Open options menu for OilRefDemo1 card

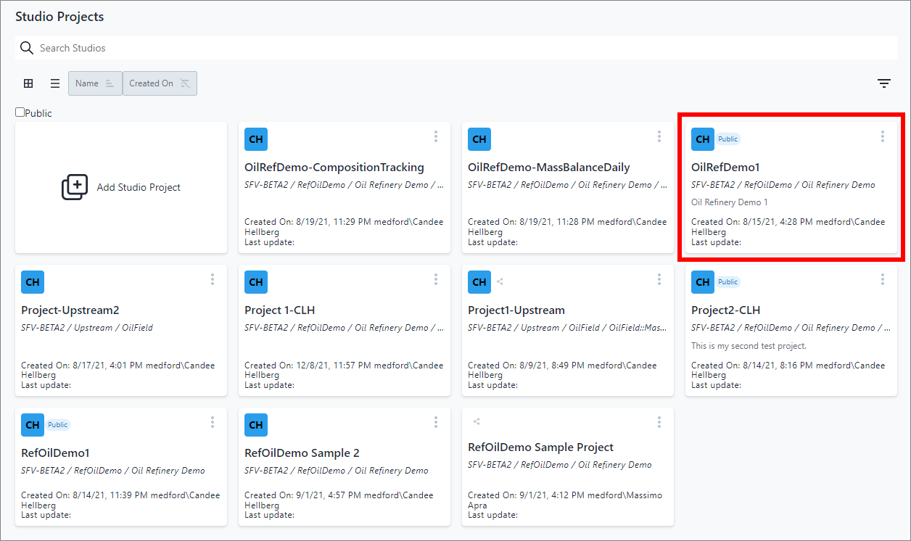(x=882, y=136)
